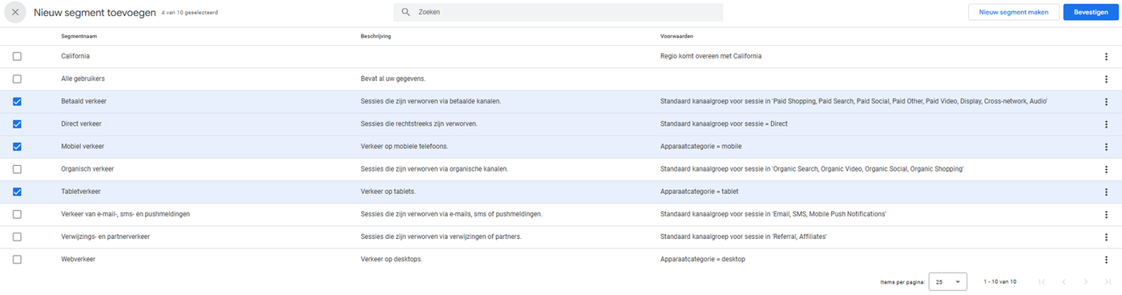Click 'Verkeer op desktops.' description

pyautogui.click(x=391, y=259)
